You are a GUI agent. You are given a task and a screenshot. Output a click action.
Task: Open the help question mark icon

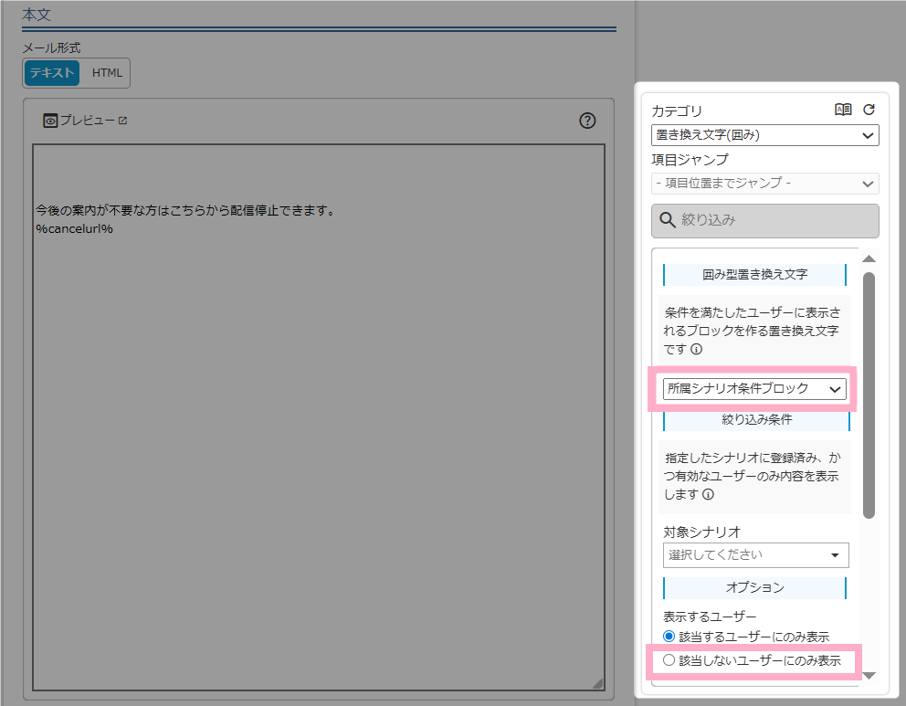(x=587, y=120)
